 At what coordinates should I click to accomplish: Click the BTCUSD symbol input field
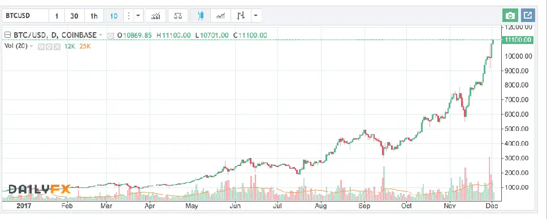[x=25, y=16]
